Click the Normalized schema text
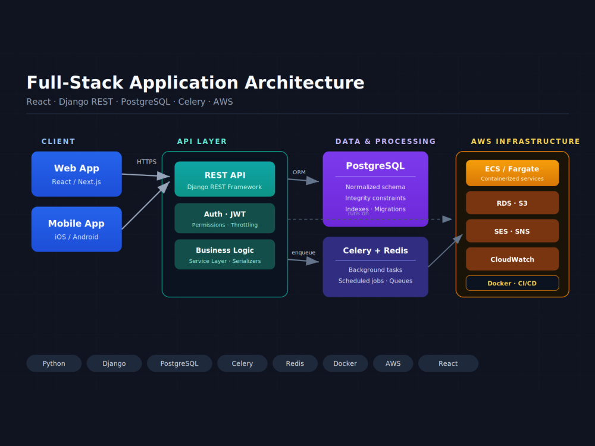 pyautogui.click(x=375, y=187)
